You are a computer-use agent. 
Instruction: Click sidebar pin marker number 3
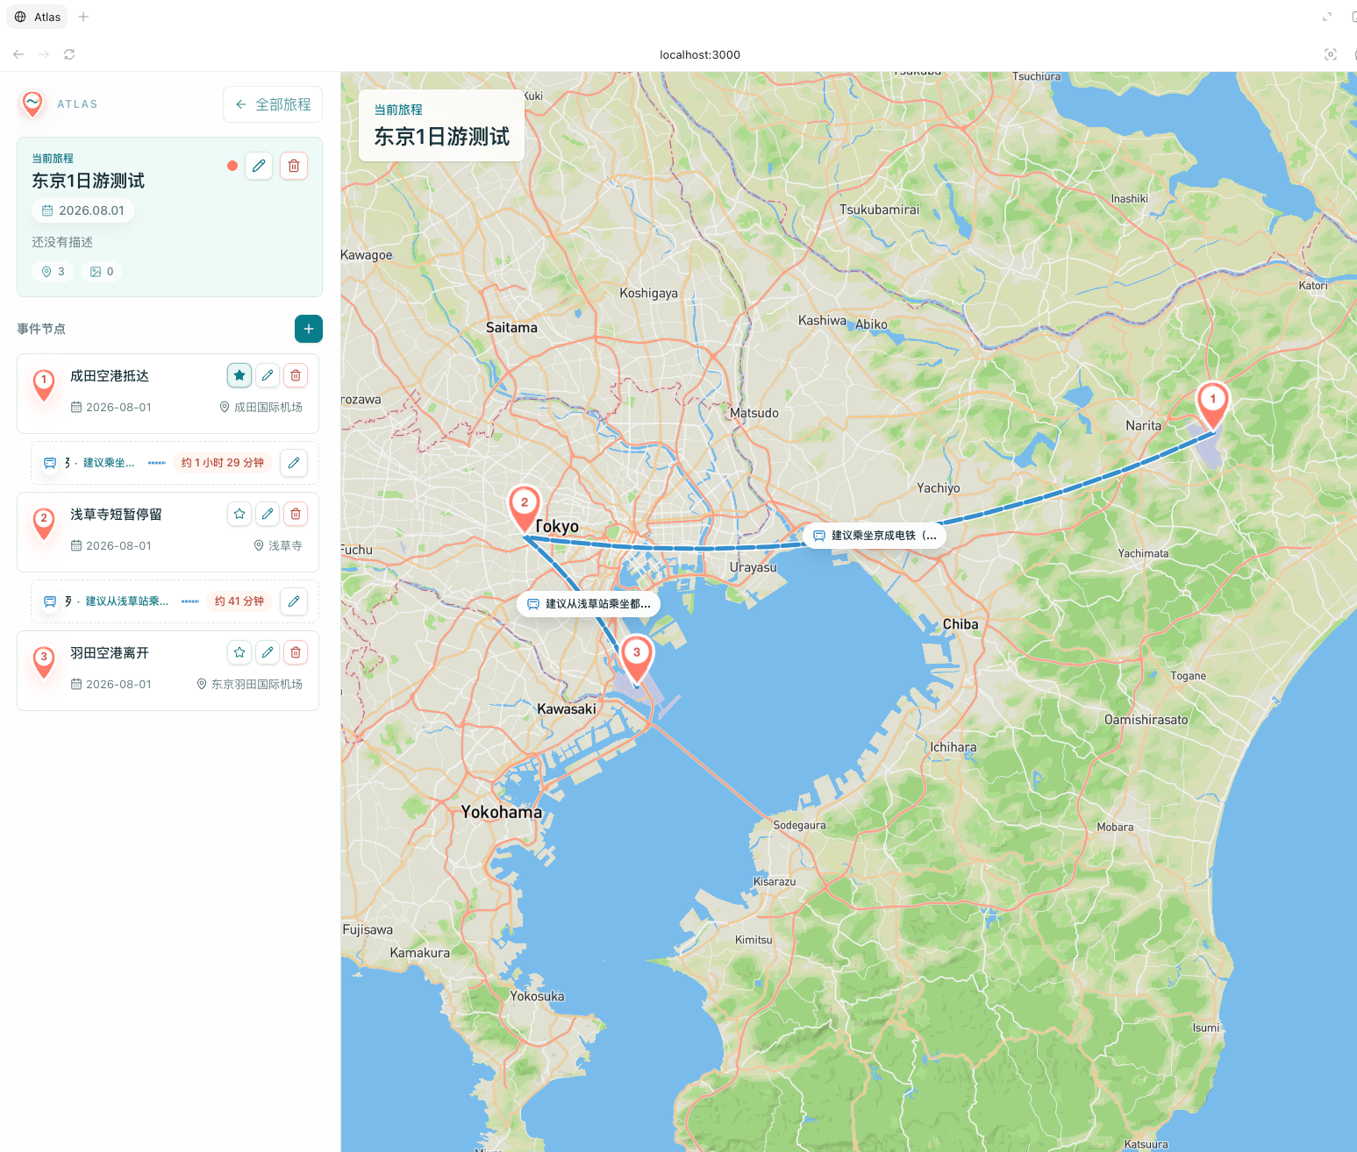pos(44,661)
